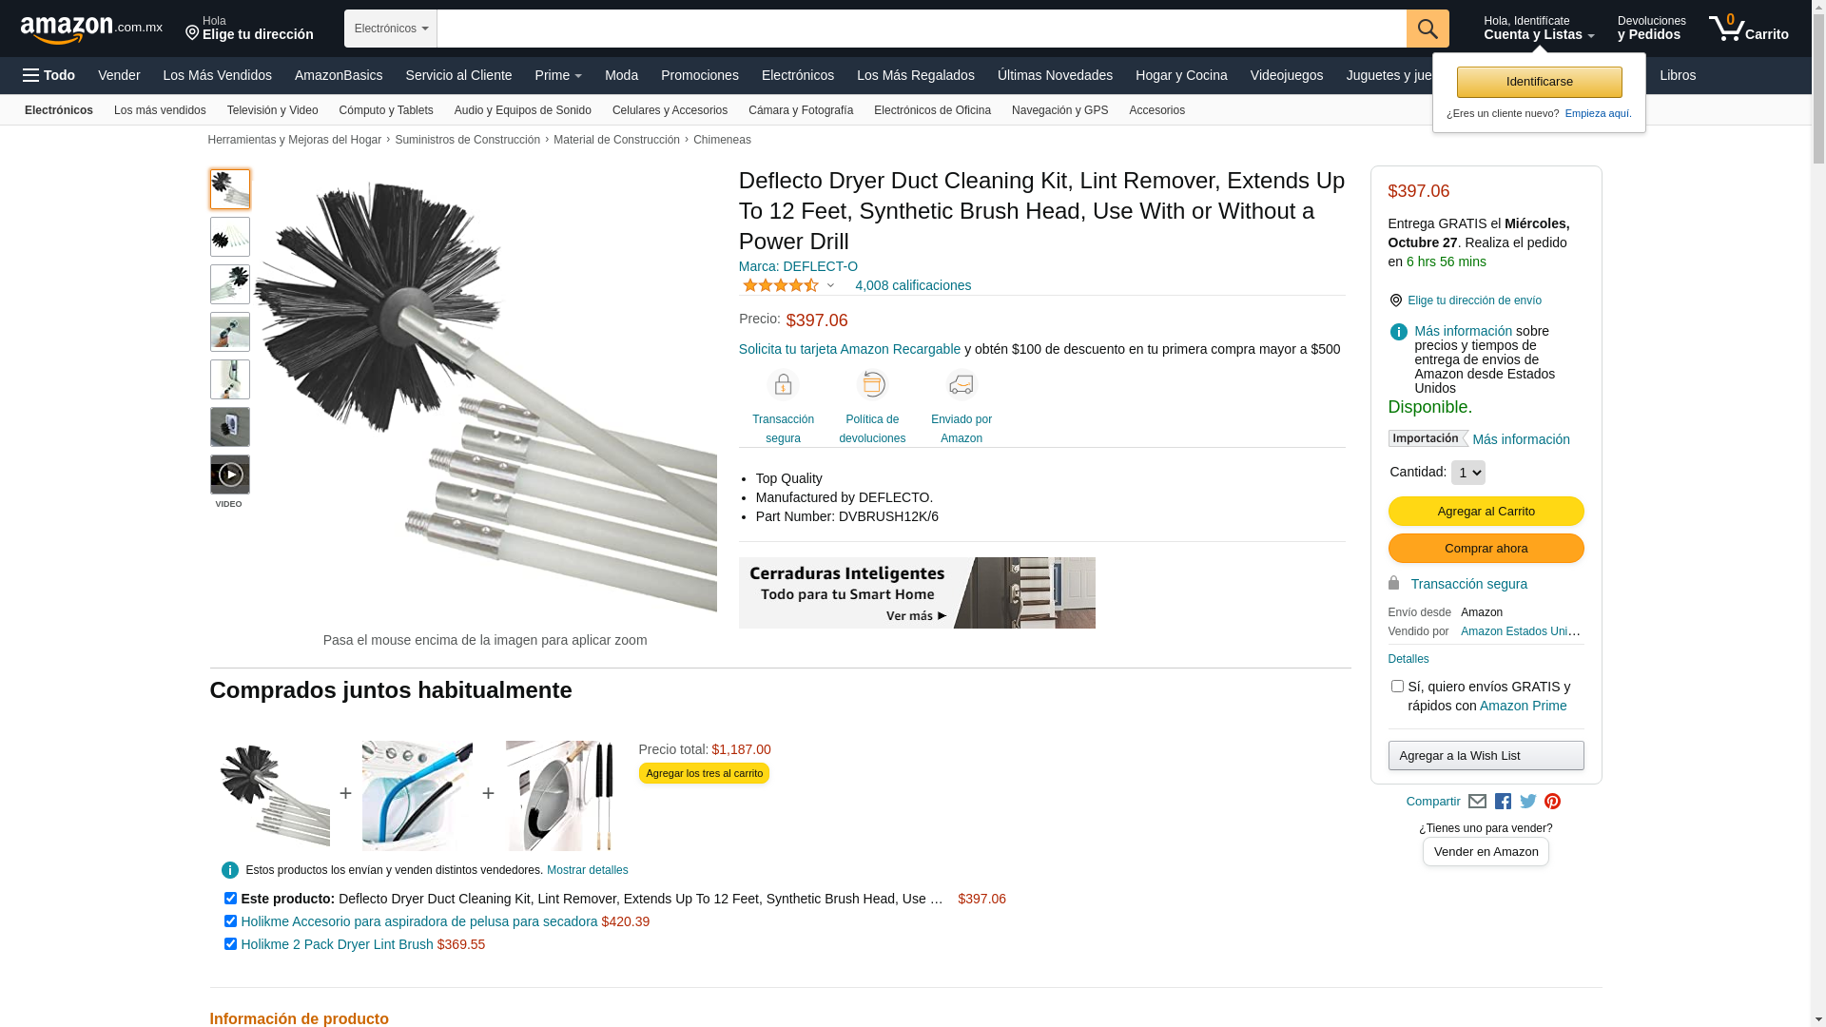The height and width of the screenshot is (1027, 1826).
Task: Share product via Twitter icon
Action: [x=1528, y=802]
